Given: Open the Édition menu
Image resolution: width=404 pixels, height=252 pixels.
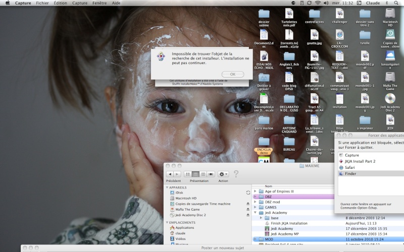Looking at the screenshot, I should (60, 3).
